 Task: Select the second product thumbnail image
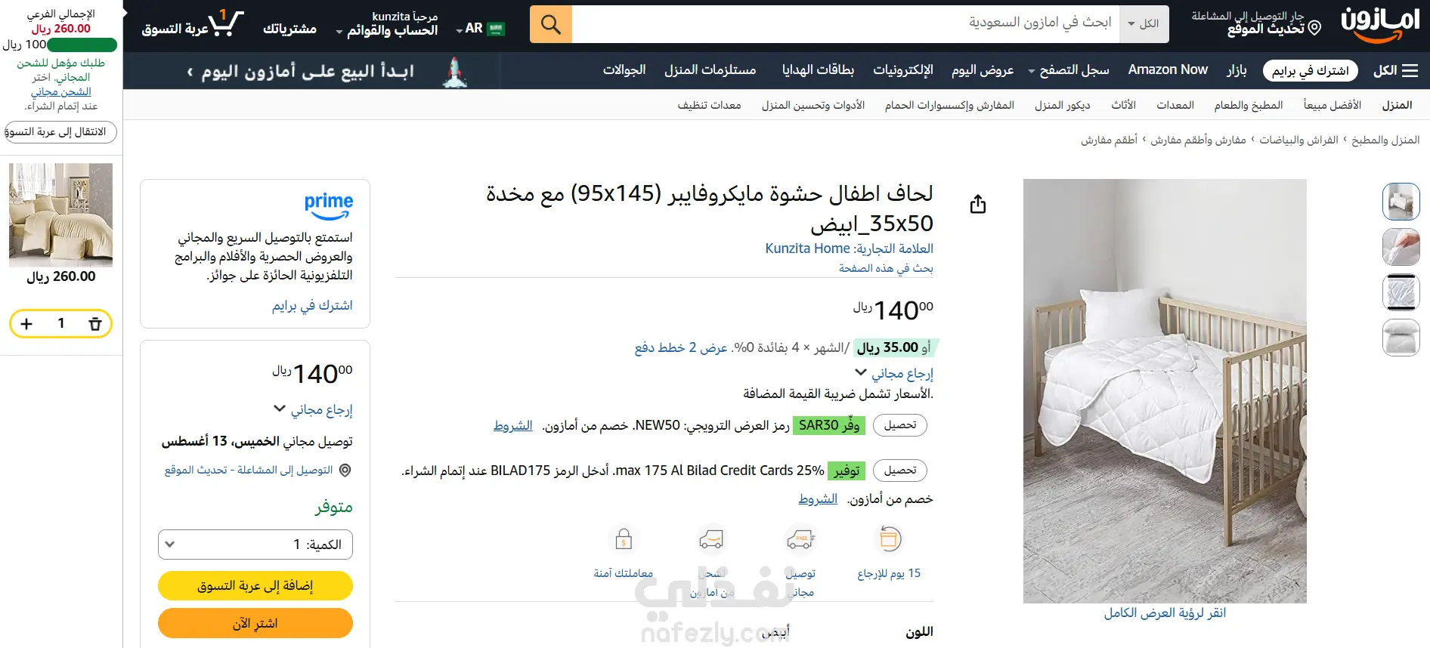[1401, 247]
